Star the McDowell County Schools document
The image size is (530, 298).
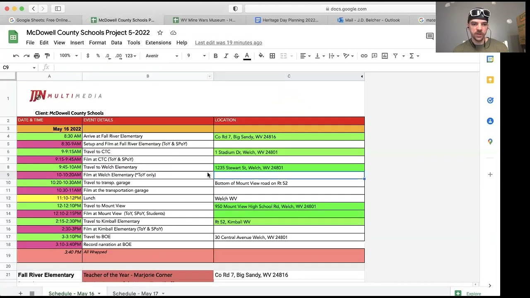160,33
